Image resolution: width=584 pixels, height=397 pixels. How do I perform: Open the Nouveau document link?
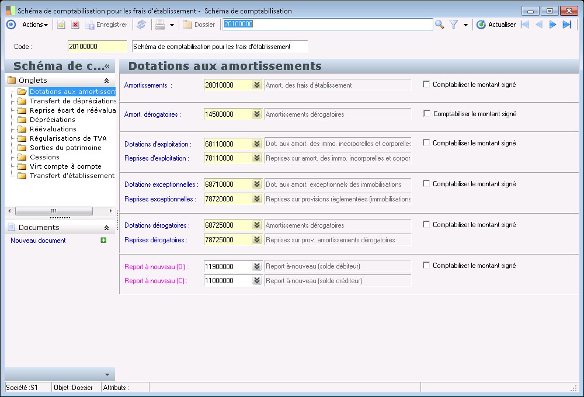tap(38, 241)
